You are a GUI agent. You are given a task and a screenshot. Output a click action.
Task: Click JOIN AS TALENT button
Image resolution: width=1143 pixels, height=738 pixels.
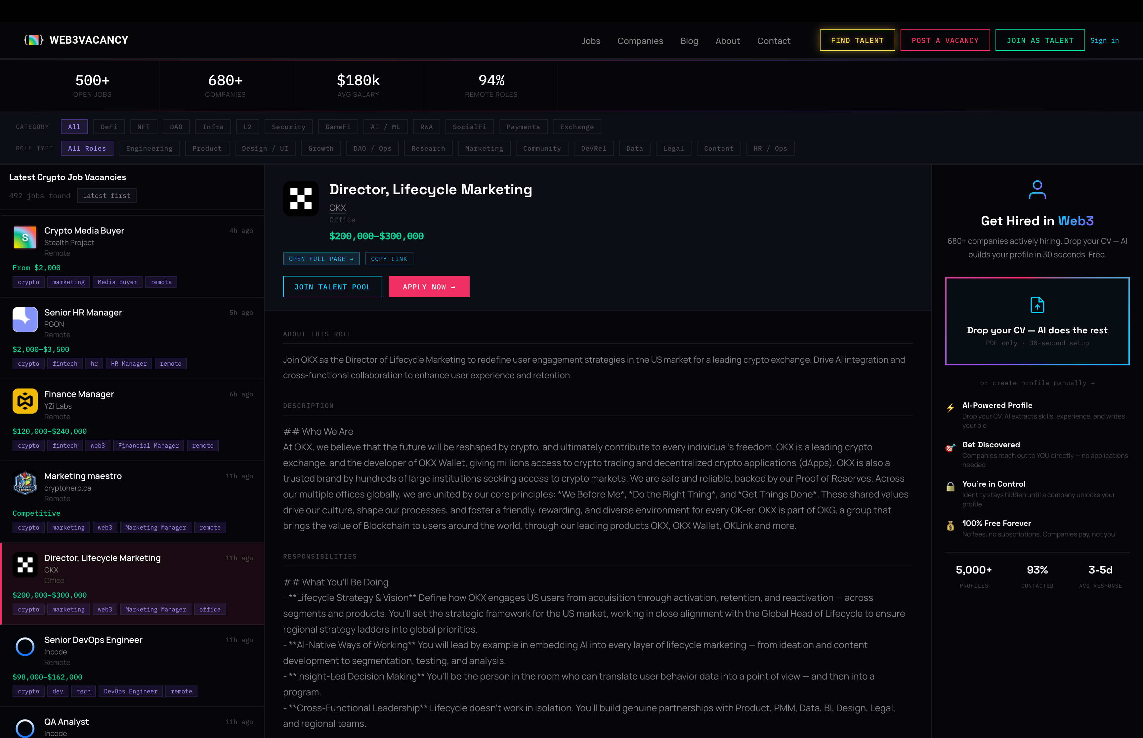1040,40
